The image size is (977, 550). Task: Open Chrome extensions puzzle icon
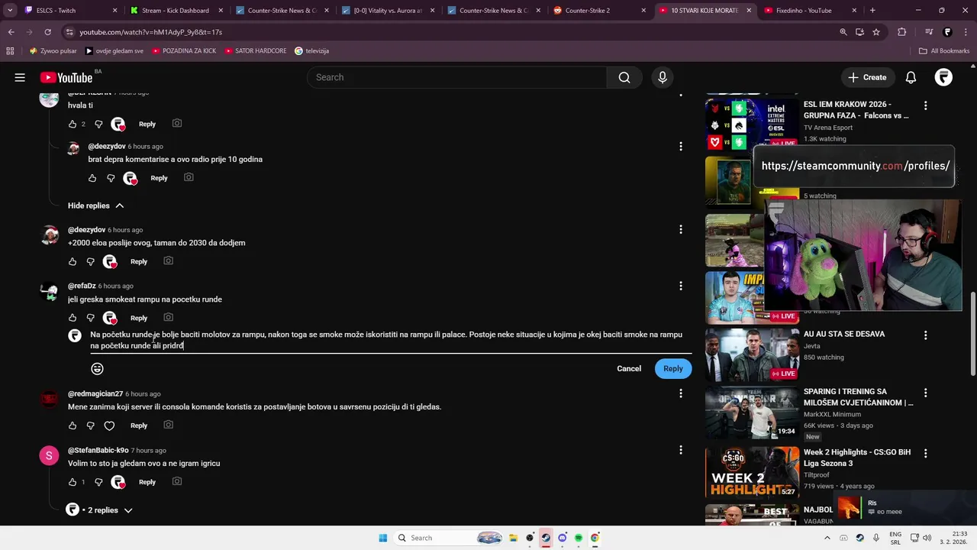click(902, 32)
